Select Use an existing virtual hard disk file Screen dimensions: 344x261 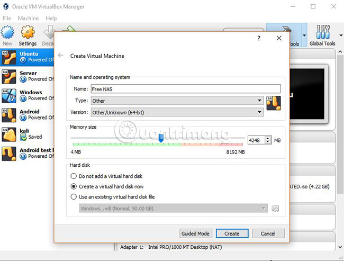click(x=74, y=197)
